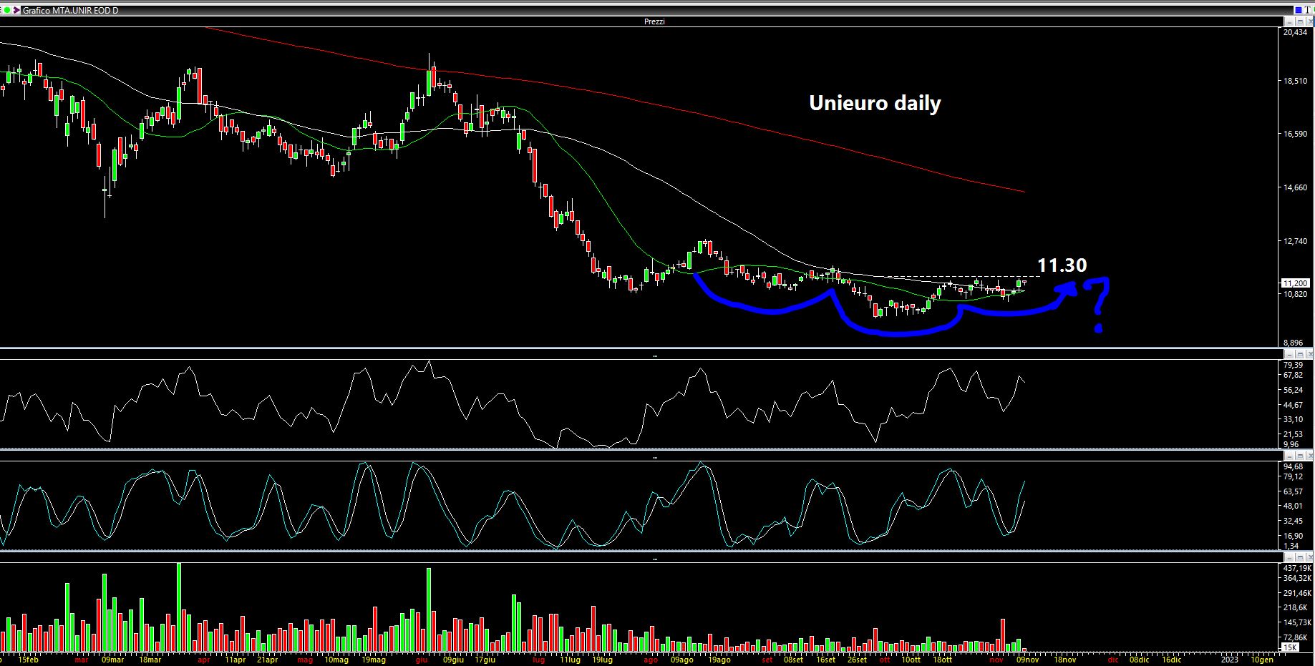This screenshot has height=666, width=1315.
Task: Close the stochastic oscillator pane
Action: (1310, 456)
